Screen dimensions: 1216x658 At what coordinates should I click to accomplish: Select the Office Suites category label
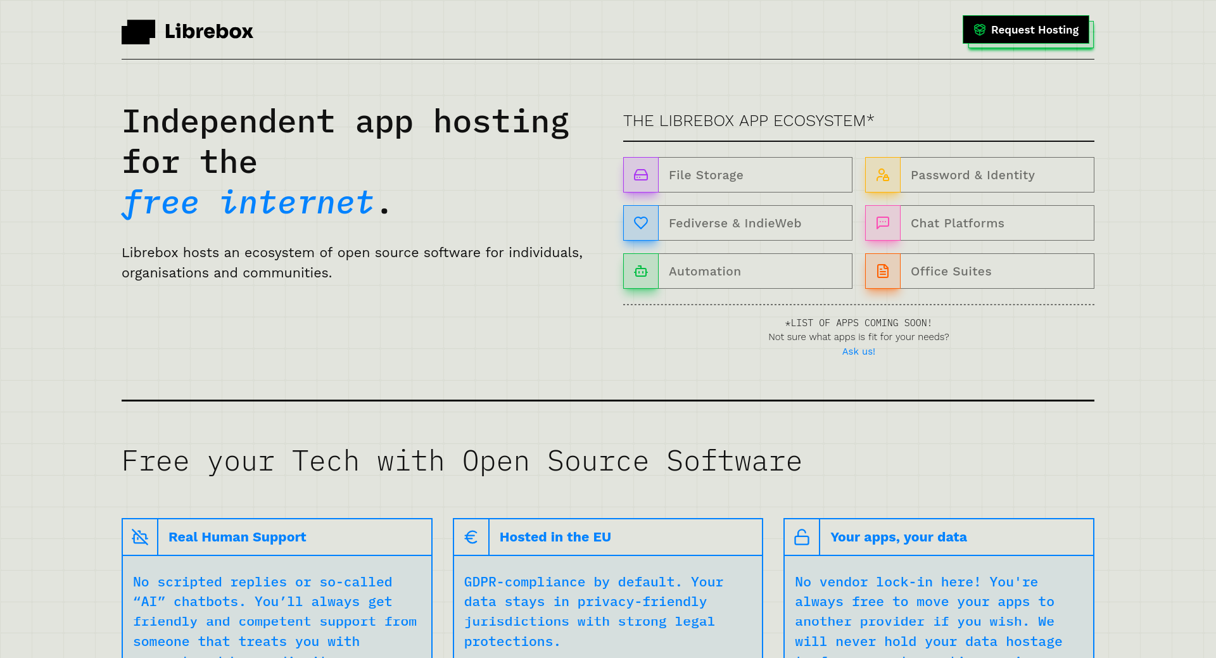[x=951, y=271]
